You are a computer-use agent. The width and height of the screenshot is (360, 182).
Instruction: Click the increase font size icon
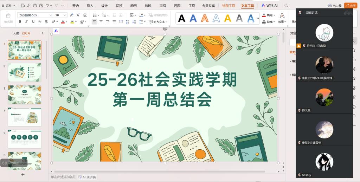[x=72, y=15]
